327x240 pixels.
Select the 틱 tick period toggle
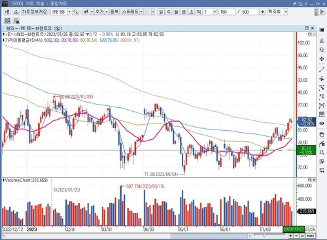pyautogui.click(x=199, y=12)
